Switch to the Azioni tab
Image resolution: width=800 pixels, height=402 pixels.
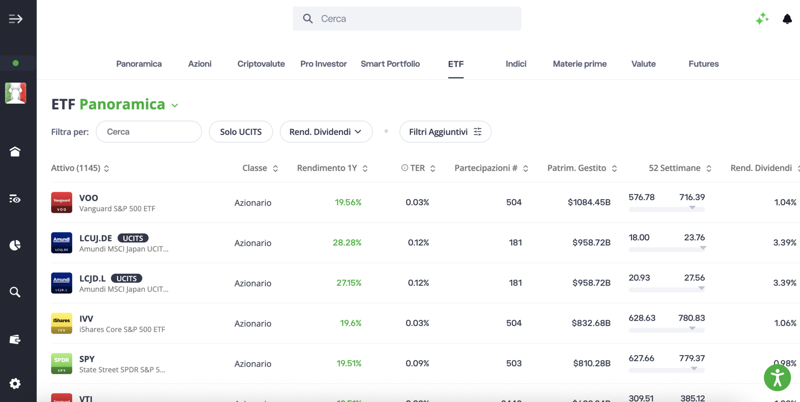199,64
